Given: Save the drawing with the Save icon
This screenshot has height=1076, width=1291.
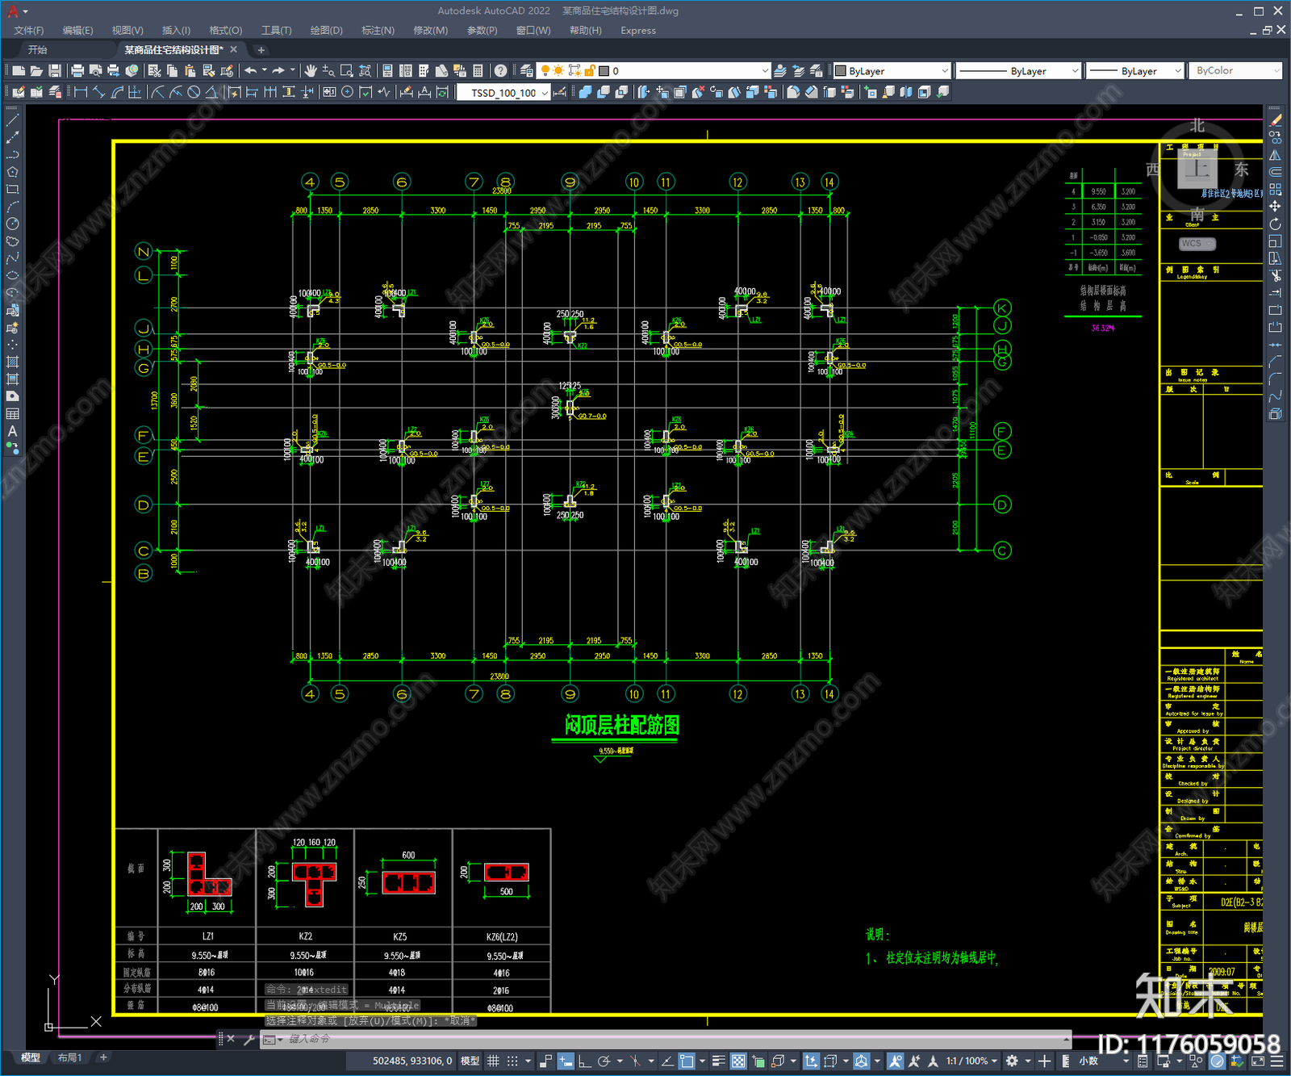Looking at the screenshot, I should [54, 71].
